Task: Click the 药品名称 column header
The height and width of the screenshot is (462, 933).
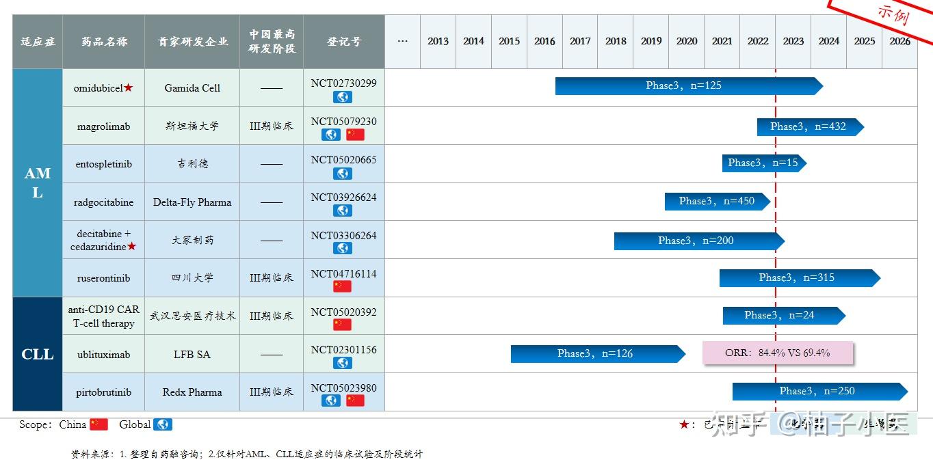Action: tap(103, 41)
